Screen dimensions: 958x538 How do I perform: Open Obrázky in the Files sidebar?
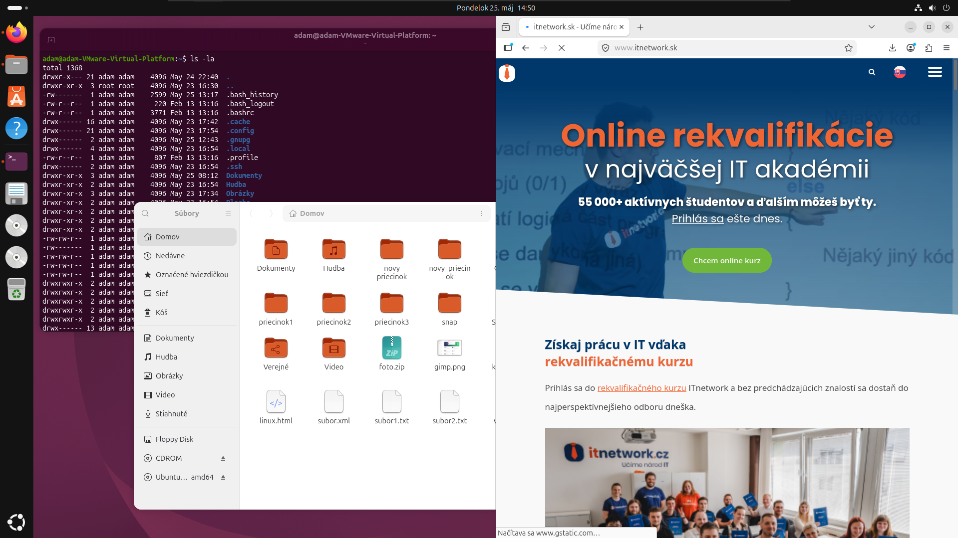[x=187, y=376]
